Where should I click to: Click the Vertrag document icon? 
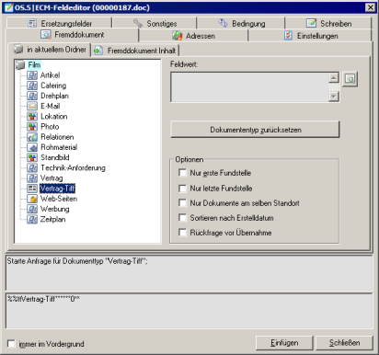32,178
